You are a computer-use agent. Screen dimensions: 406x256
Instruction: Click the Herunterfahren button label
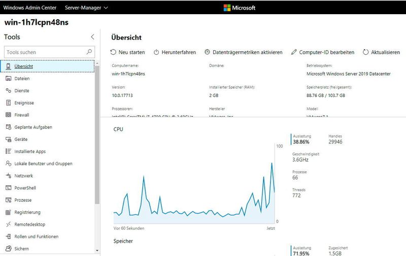coord(179,52)
